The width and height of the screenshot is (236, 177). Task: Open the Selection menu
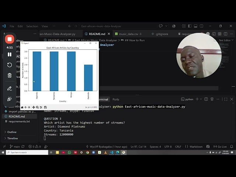point(32,26)
